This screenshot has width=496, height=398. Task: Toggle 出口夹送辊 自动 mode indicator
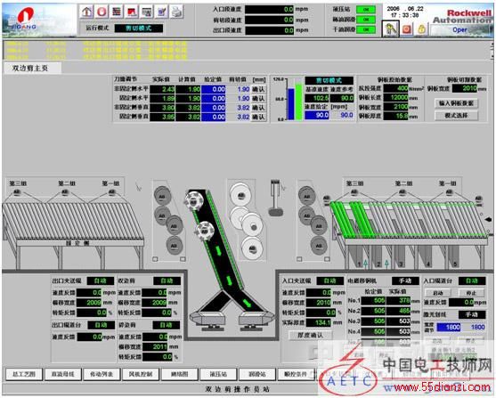pyautogui.click(x=101, y=280)
